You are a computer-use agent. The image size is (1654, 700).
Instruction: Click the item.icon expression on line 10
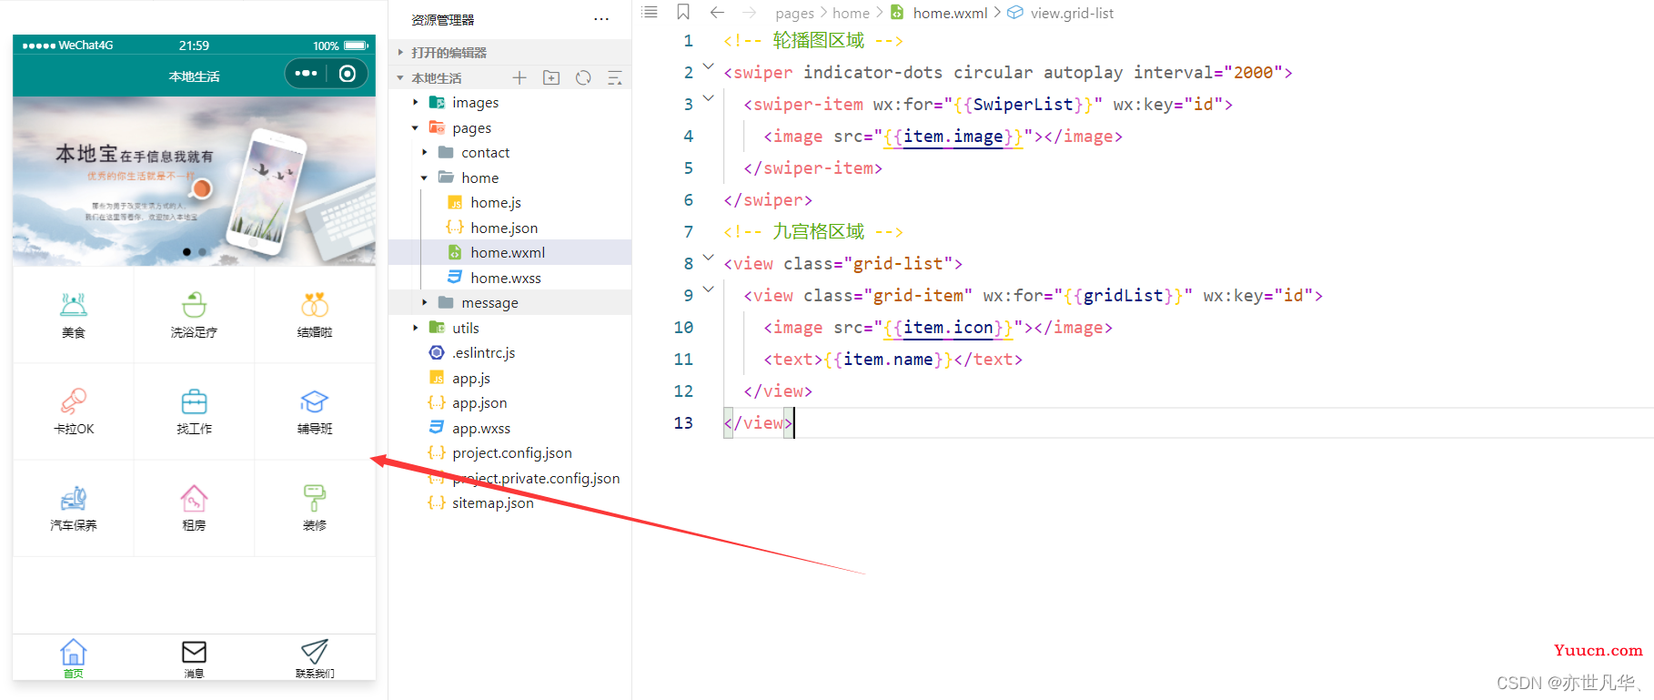(948, 328)
